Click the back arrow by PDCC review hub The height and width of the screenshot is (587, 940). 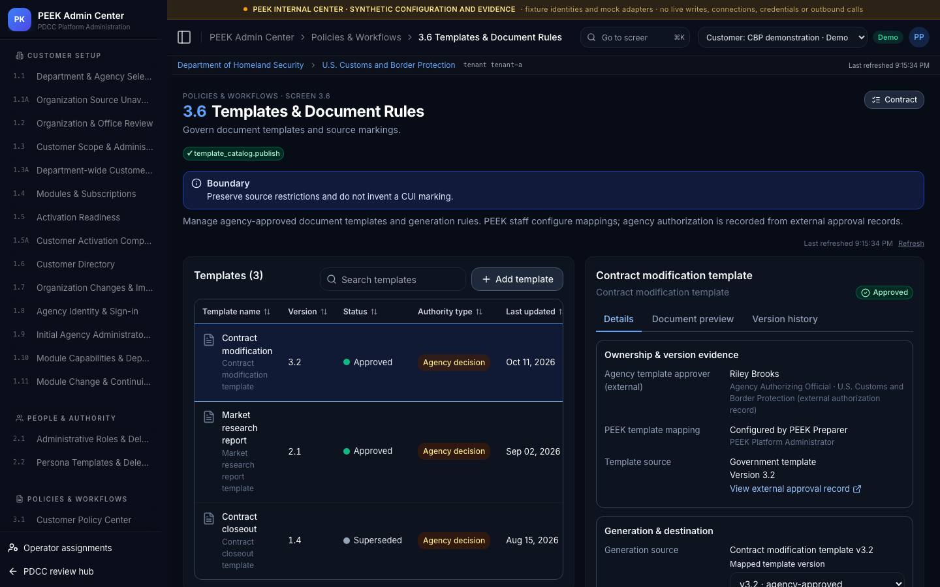point(13,571)
